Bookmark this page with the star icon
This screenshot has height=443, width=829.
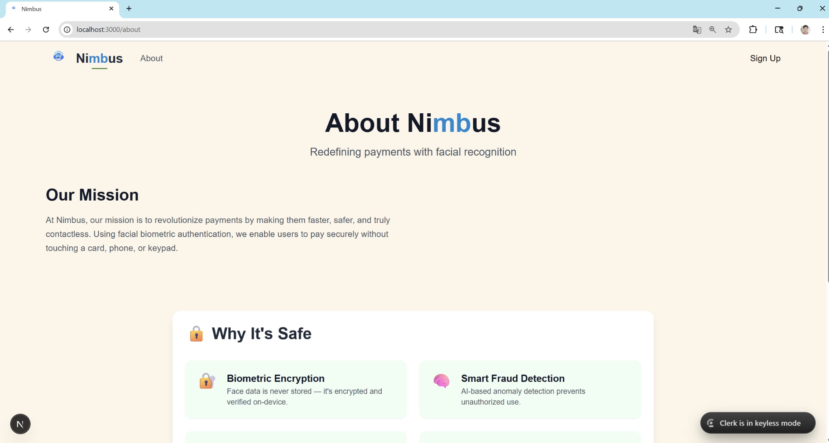pos(728,30)
